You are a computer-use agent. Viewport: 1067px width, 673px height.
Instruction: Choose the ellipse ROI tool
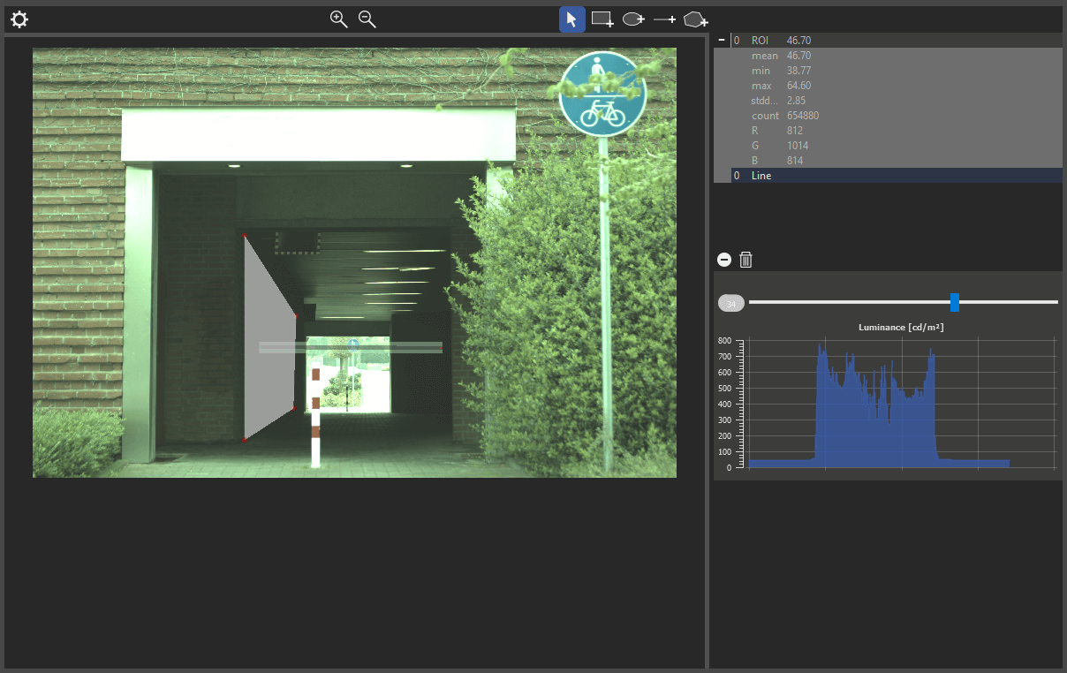(633, 19)
